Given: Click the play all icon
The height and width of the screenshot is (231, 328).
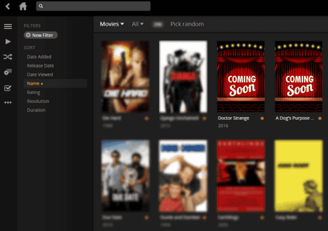Looking at the screenshot, I should pos(8,42).
